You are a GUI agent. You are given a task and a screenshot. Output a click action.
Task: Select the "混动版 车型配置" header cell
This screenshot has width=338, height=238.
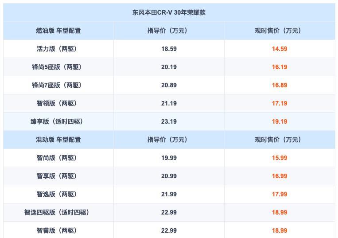(x=58, y=140)
